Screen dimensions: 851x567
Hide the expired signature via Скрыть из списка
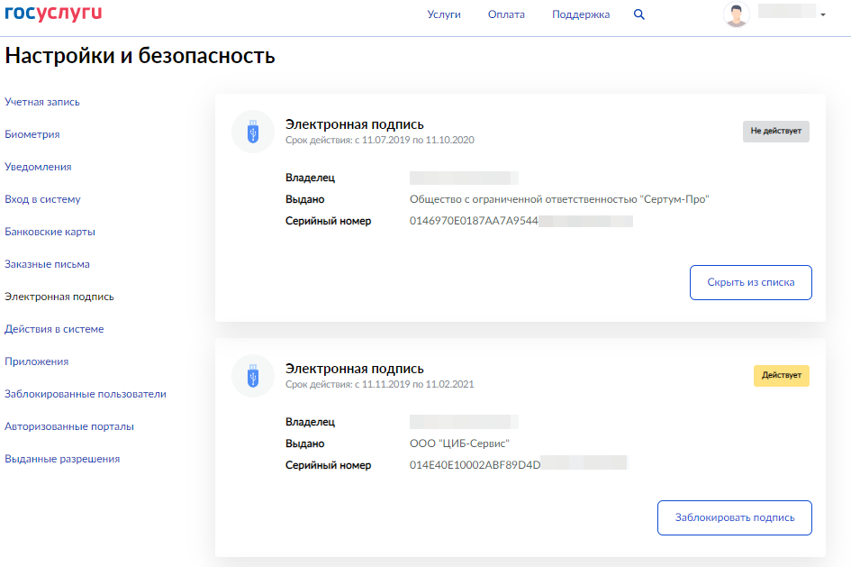[750, 282]
